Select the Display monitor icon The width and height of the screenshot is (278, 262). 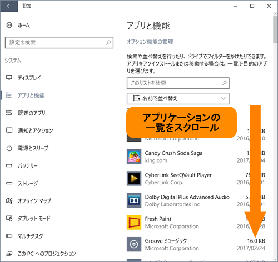(x=9, y=78)
